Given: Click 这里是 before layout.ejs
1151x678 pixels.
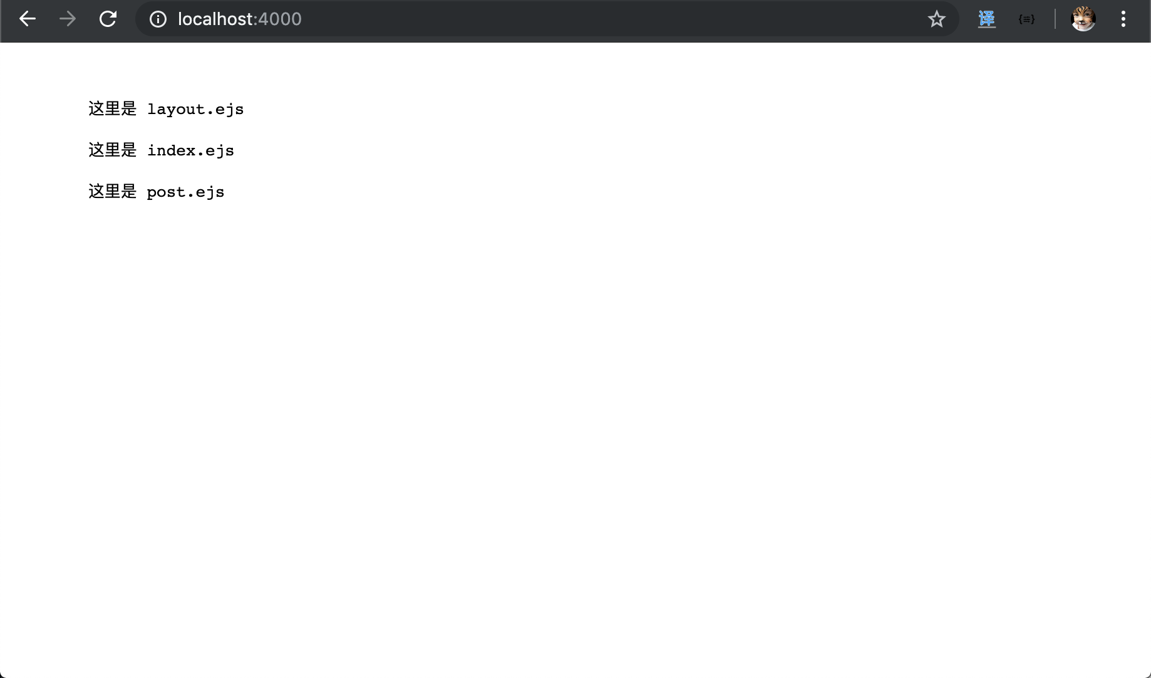Looking at the screenshot, I should click(x=113, y=109).
